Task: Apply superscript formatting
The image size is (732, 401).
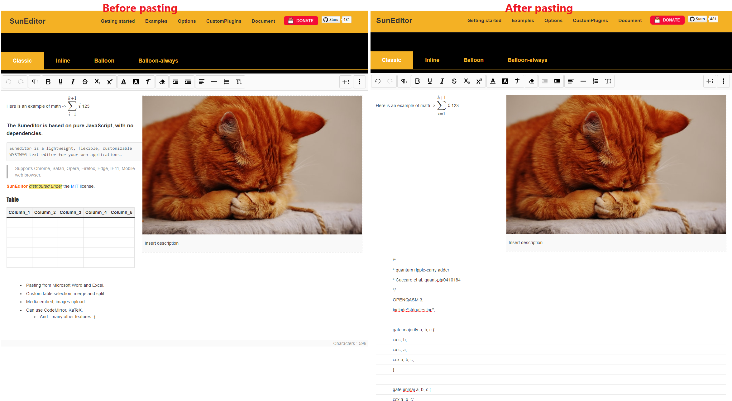Action: [109, 82]
